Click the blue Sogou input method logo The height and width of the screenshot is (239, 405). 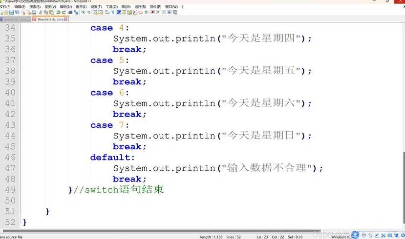click(x=355, y=235)
